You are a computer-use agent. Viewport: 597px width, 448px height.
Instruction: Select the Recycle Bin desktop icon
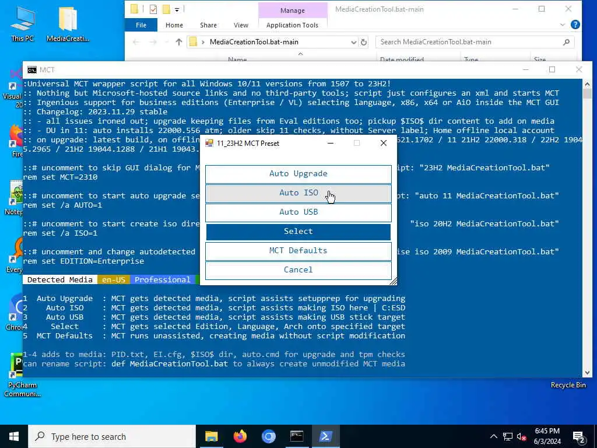pyautogui.click(x=568, y=385)
